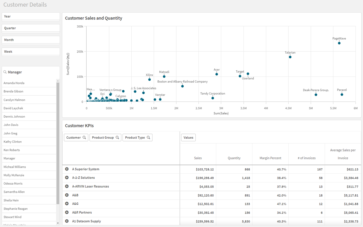
Task: Open the Month filter pane
Action: 31,40
